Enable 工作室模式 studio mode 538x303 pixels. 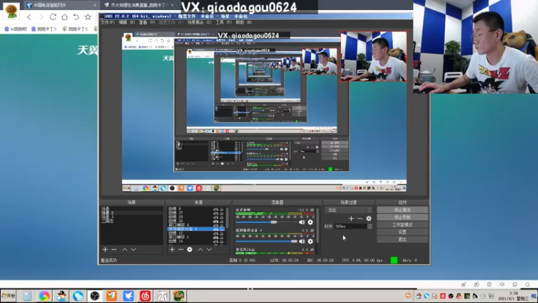coord(402,225)
